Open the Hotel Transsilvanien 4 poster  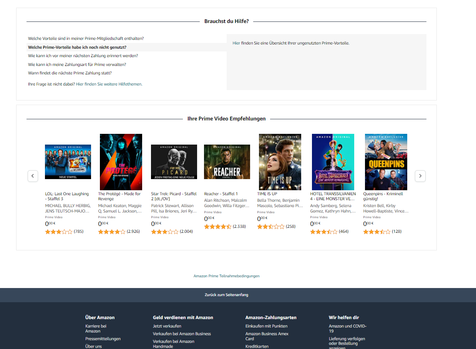point(333,162)
